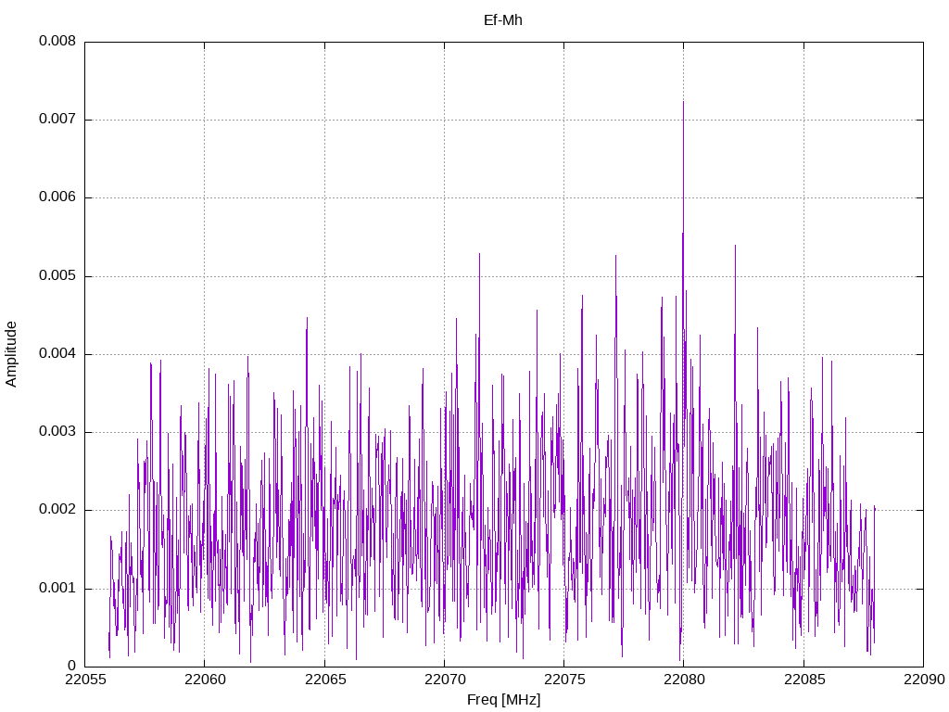Click the 0.003 y-axis tick label
Viewport: 949px width, 712px height.
pos(57,432)
